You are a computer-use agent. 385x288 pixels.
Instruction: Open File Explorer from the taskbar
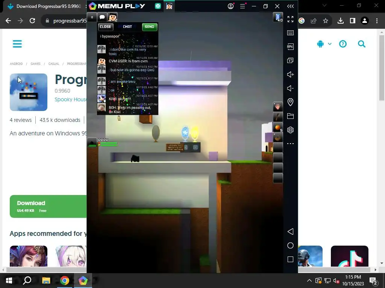coord(46,280)
